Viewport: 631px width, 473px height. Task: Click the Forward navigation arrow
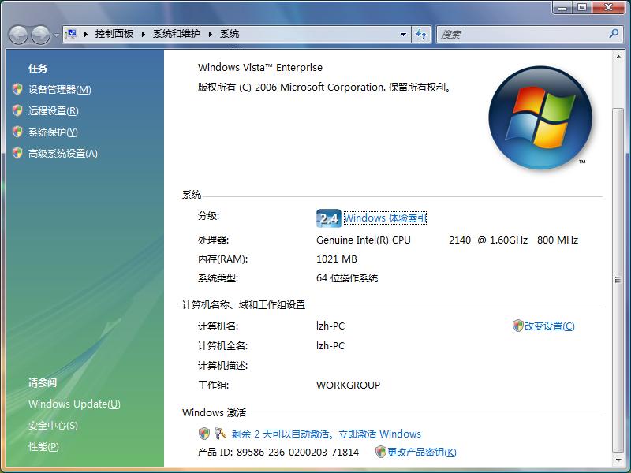40,35
